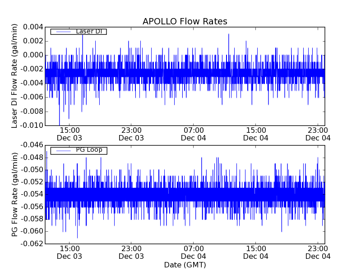This screenshot has height=271, width=361.
Task: Select the bottom plot's 07:00 Dec 04 tick label
Action: (x=194, y=252)
